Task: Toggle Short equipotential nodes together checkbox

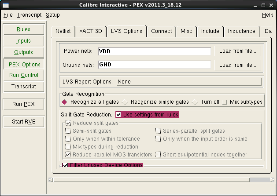Action: click(x=158, y=155)
